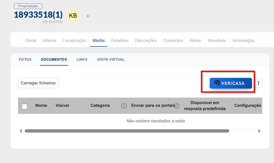Click Disponível em resposta predefinida header
Viewport: 274px width, 163px height.
click(x=204, y=106)
